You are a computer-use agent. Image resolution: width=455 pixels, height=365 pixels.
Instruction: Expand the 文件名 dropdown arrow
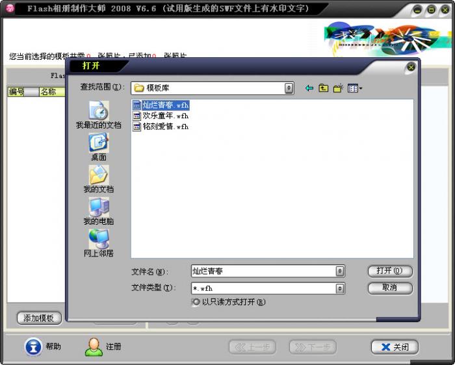pyautogui.click(x=340, y=271)
